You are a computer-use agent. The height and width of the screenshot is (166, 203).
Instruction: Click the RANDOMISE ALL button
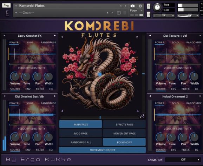click(x=80, y=142)
